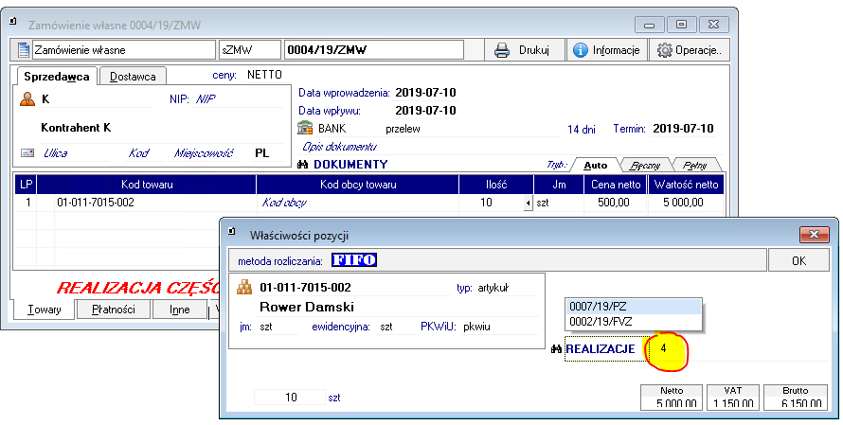Switch to the Dostawca tab
The height and width of the screenshot is (425, 843).
click(x=134, y=76)
